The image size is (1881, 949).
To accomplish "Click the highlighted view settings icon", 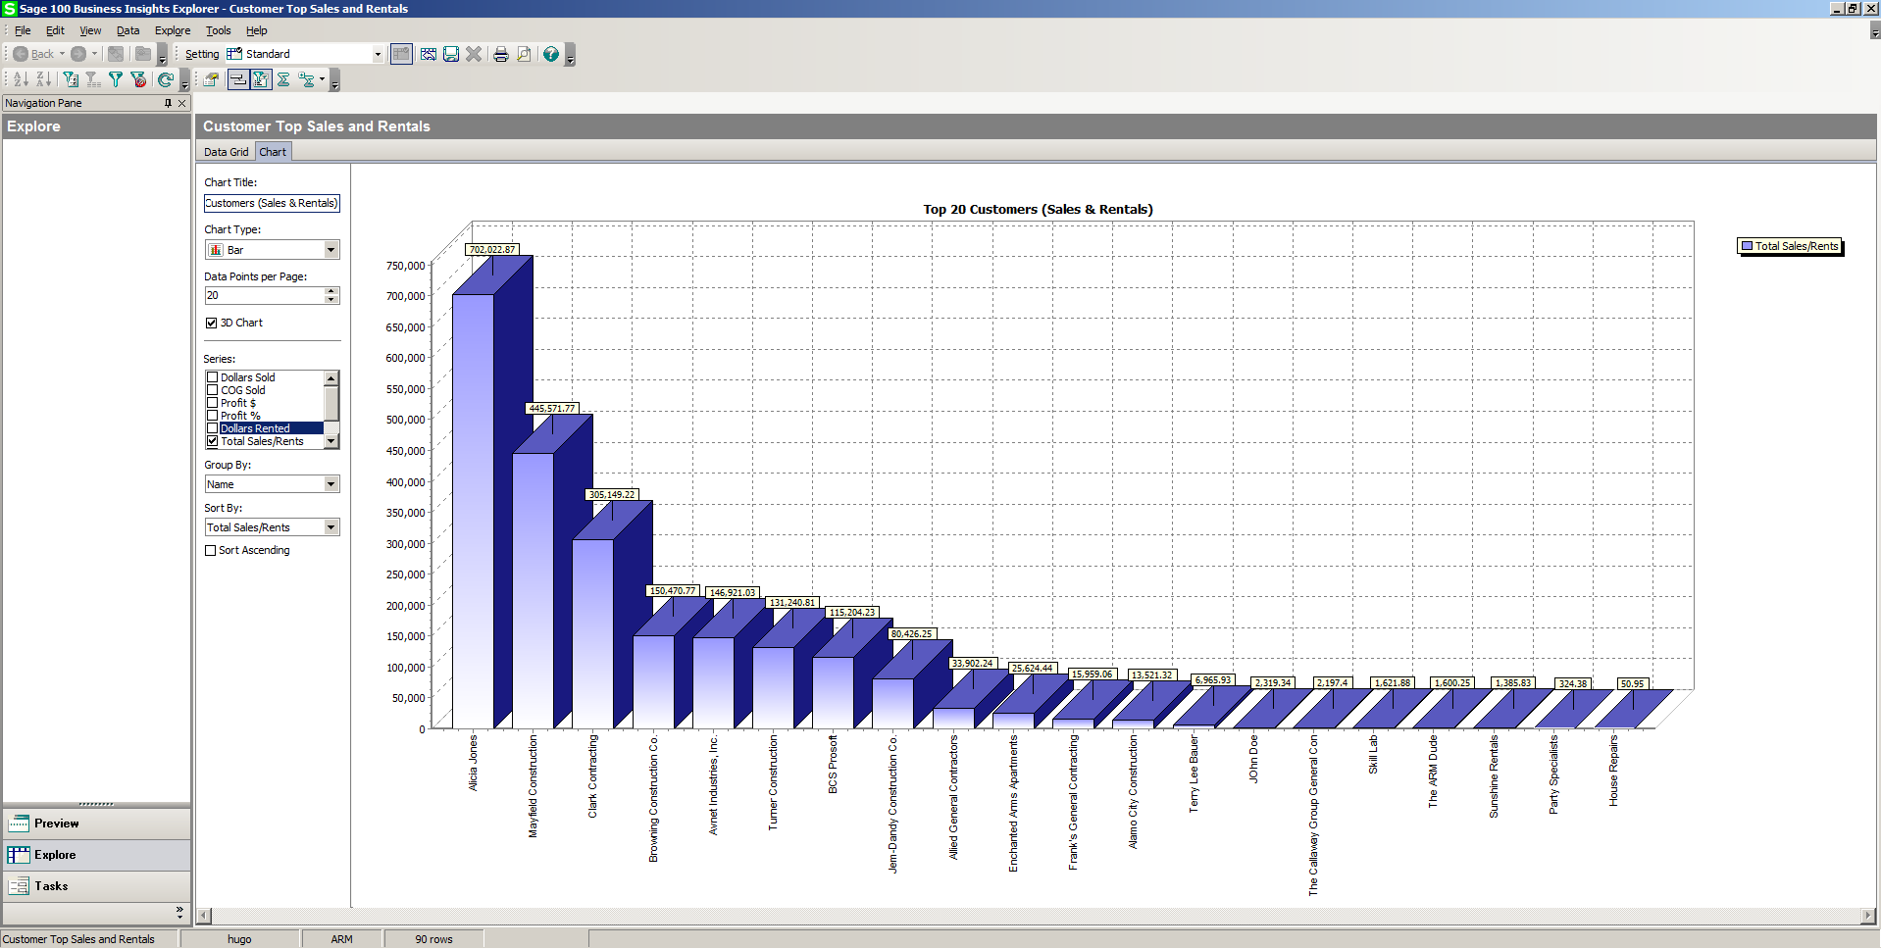I will [401, 54].
